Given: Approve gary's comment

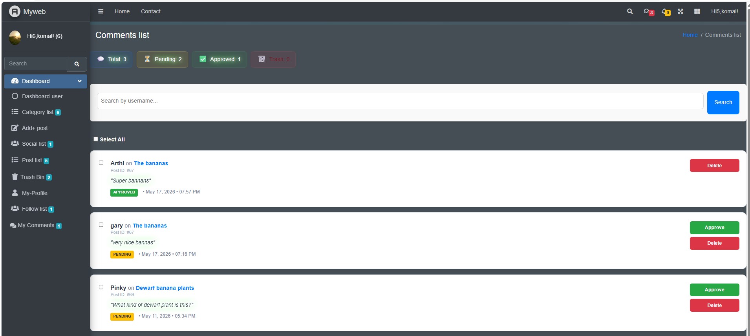Looking at the screenshot, I should click(x=714, y=228).
